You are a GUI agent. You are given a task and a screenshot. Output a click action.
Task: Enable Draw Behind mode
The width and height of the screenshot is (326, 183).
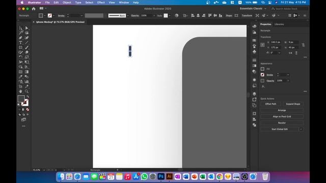23,114
